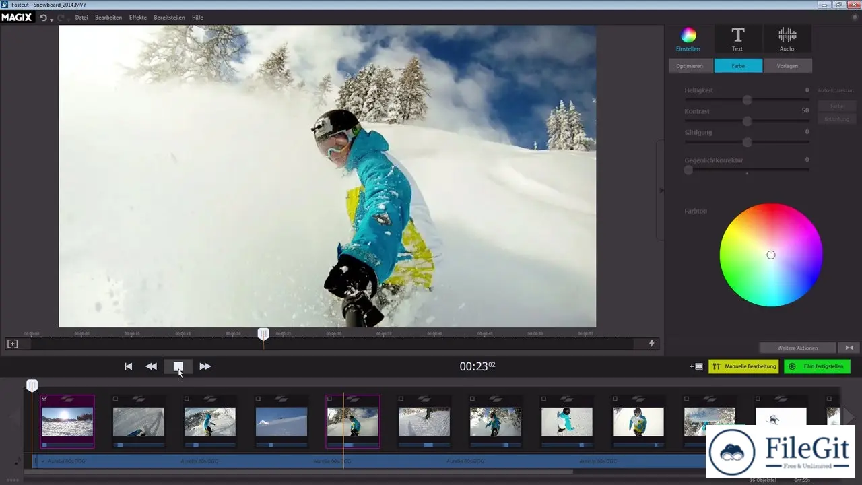Uncheck the first clip's checkbox

44,399
